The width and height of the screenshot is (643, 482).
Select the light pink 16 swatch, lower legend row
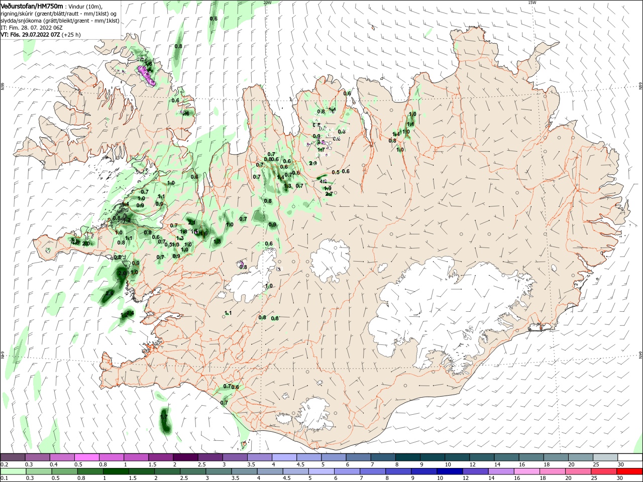pyautogui.click(x=526, y=471)
